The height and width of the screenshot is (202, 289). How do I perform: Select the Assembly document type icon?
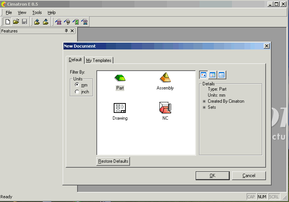coord(165,77)
